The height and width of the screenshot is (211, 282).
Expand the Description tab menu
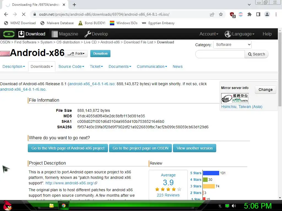pyautogui.click(x=14, y=66)
